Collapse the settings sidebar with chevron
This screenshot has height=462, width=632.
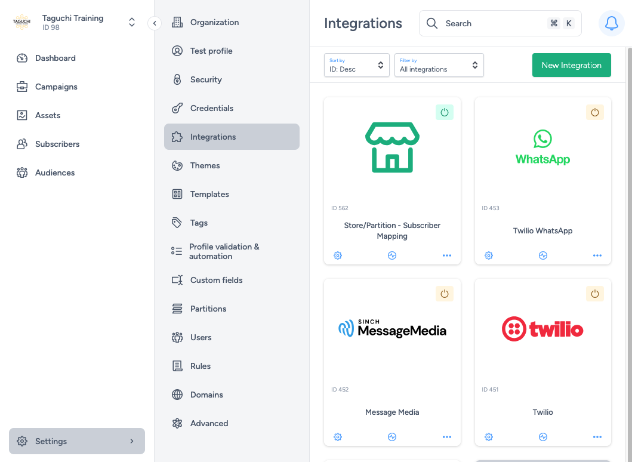point(155,23)
